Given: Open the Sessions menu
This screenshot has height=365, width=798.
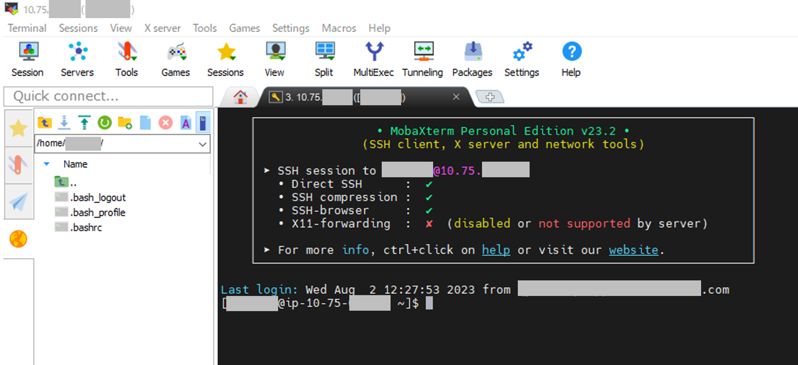Looking at the screenshot, I should [x=78, y=28].
